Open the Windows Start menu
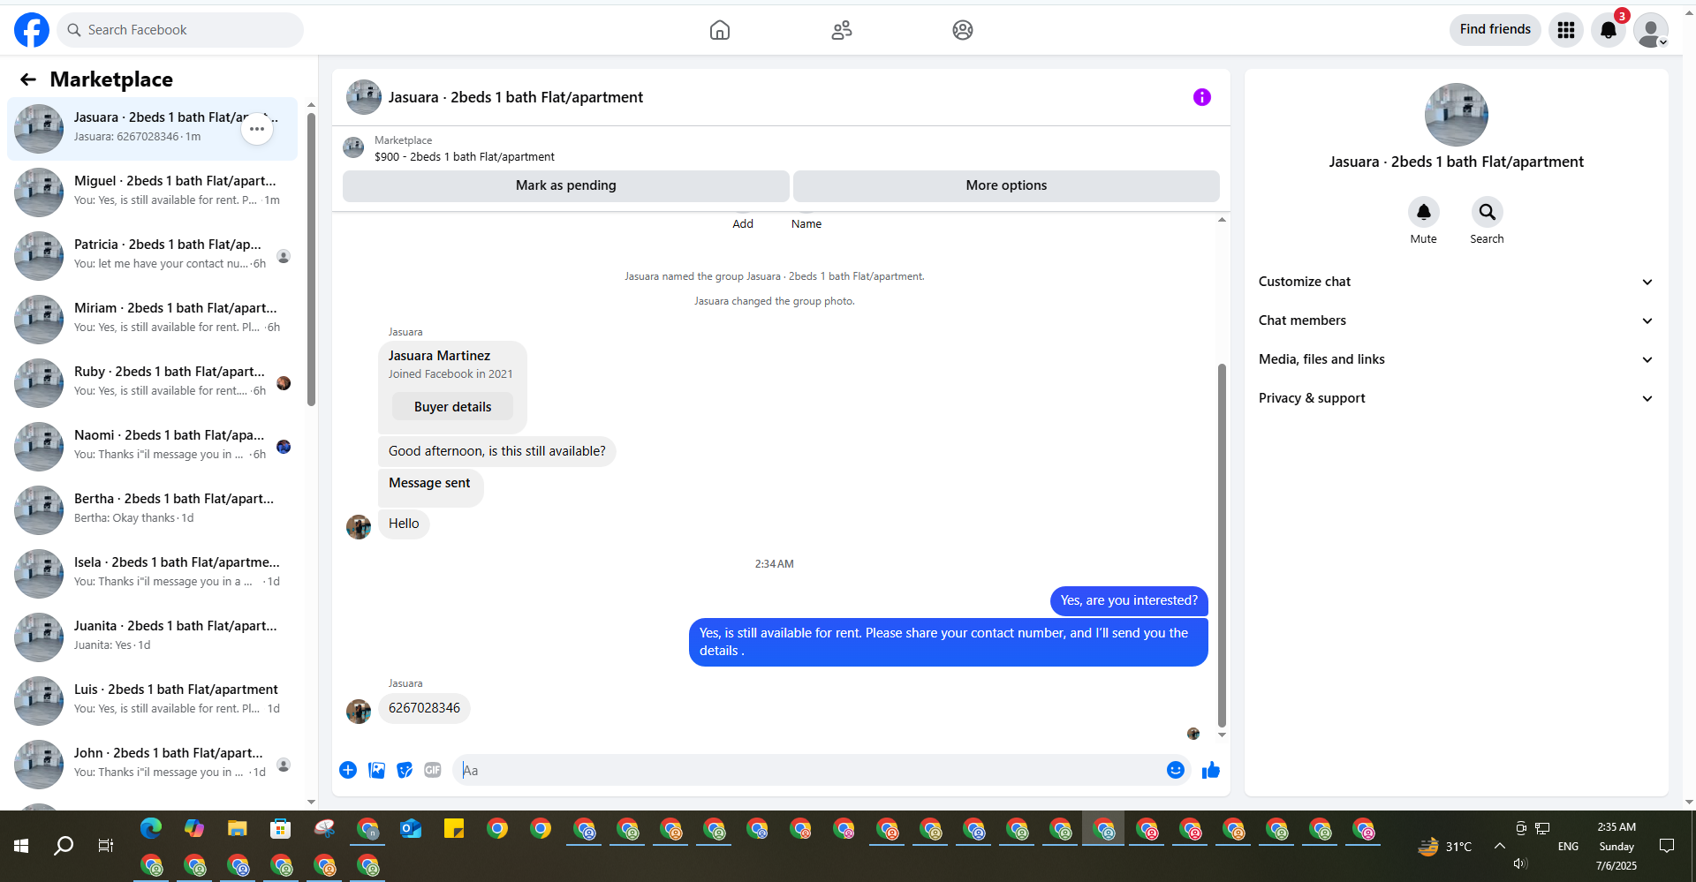Viewport: 1696px width, 882px height. tap(21, 846)
